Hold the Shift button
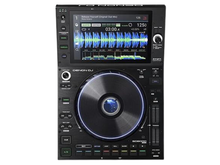 [84, 146]
